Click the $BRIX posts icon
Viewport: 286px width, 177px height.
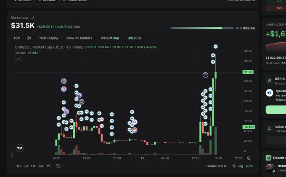pyautogui.click(x=270, y=81)
